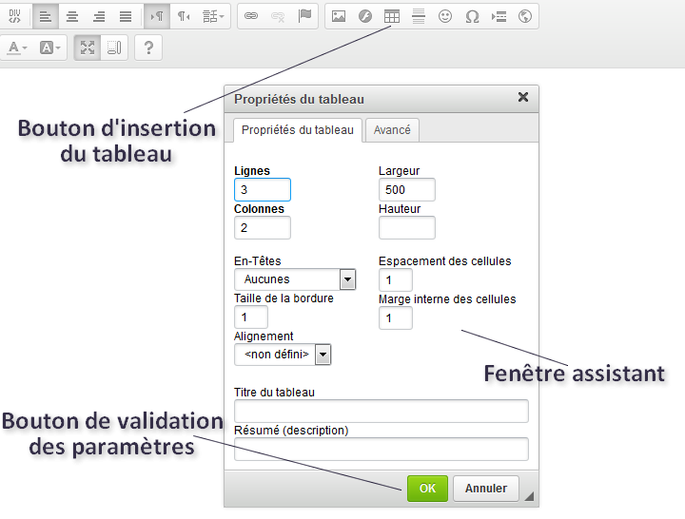
Task: Click the insert table toolbar icon
Action: point(392,16)
